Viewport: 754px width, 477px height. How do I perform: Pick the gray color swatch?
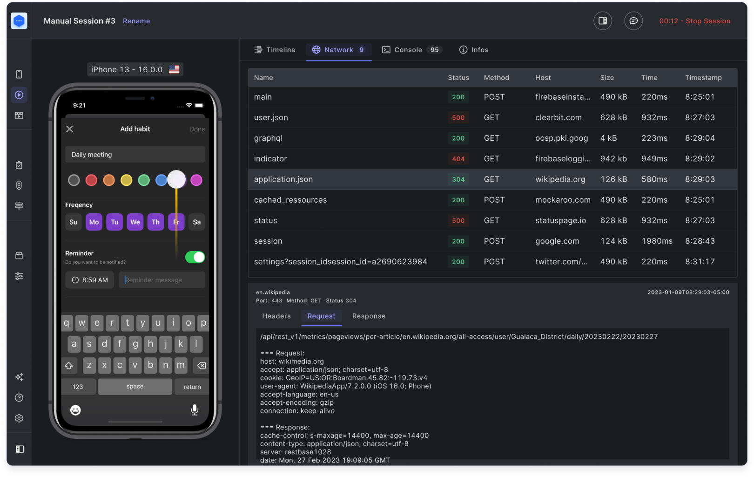point(74,180)
